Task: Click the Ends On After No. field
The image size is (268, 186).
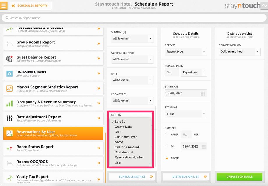Action: coord(186,134)
